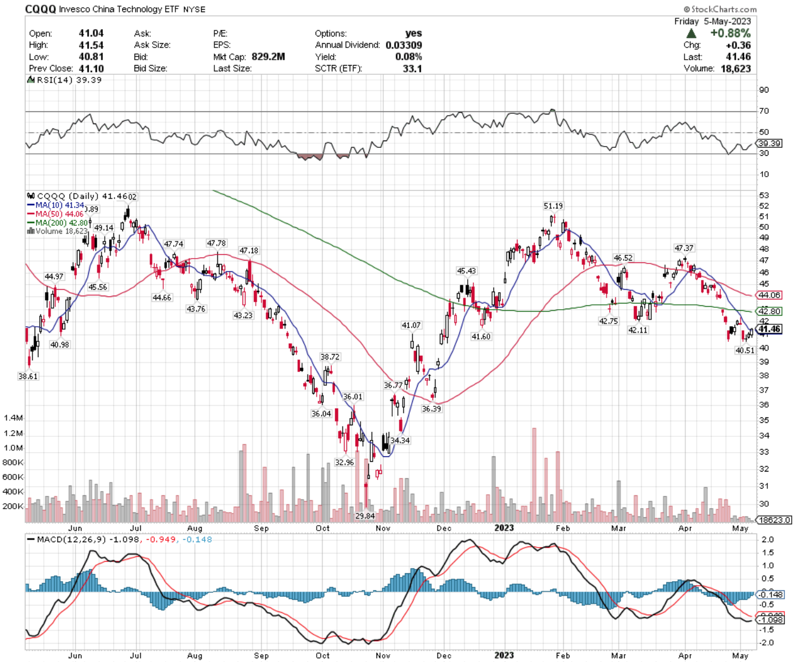Click the MA(10) 41.34 legend entry

coord(60,206)
